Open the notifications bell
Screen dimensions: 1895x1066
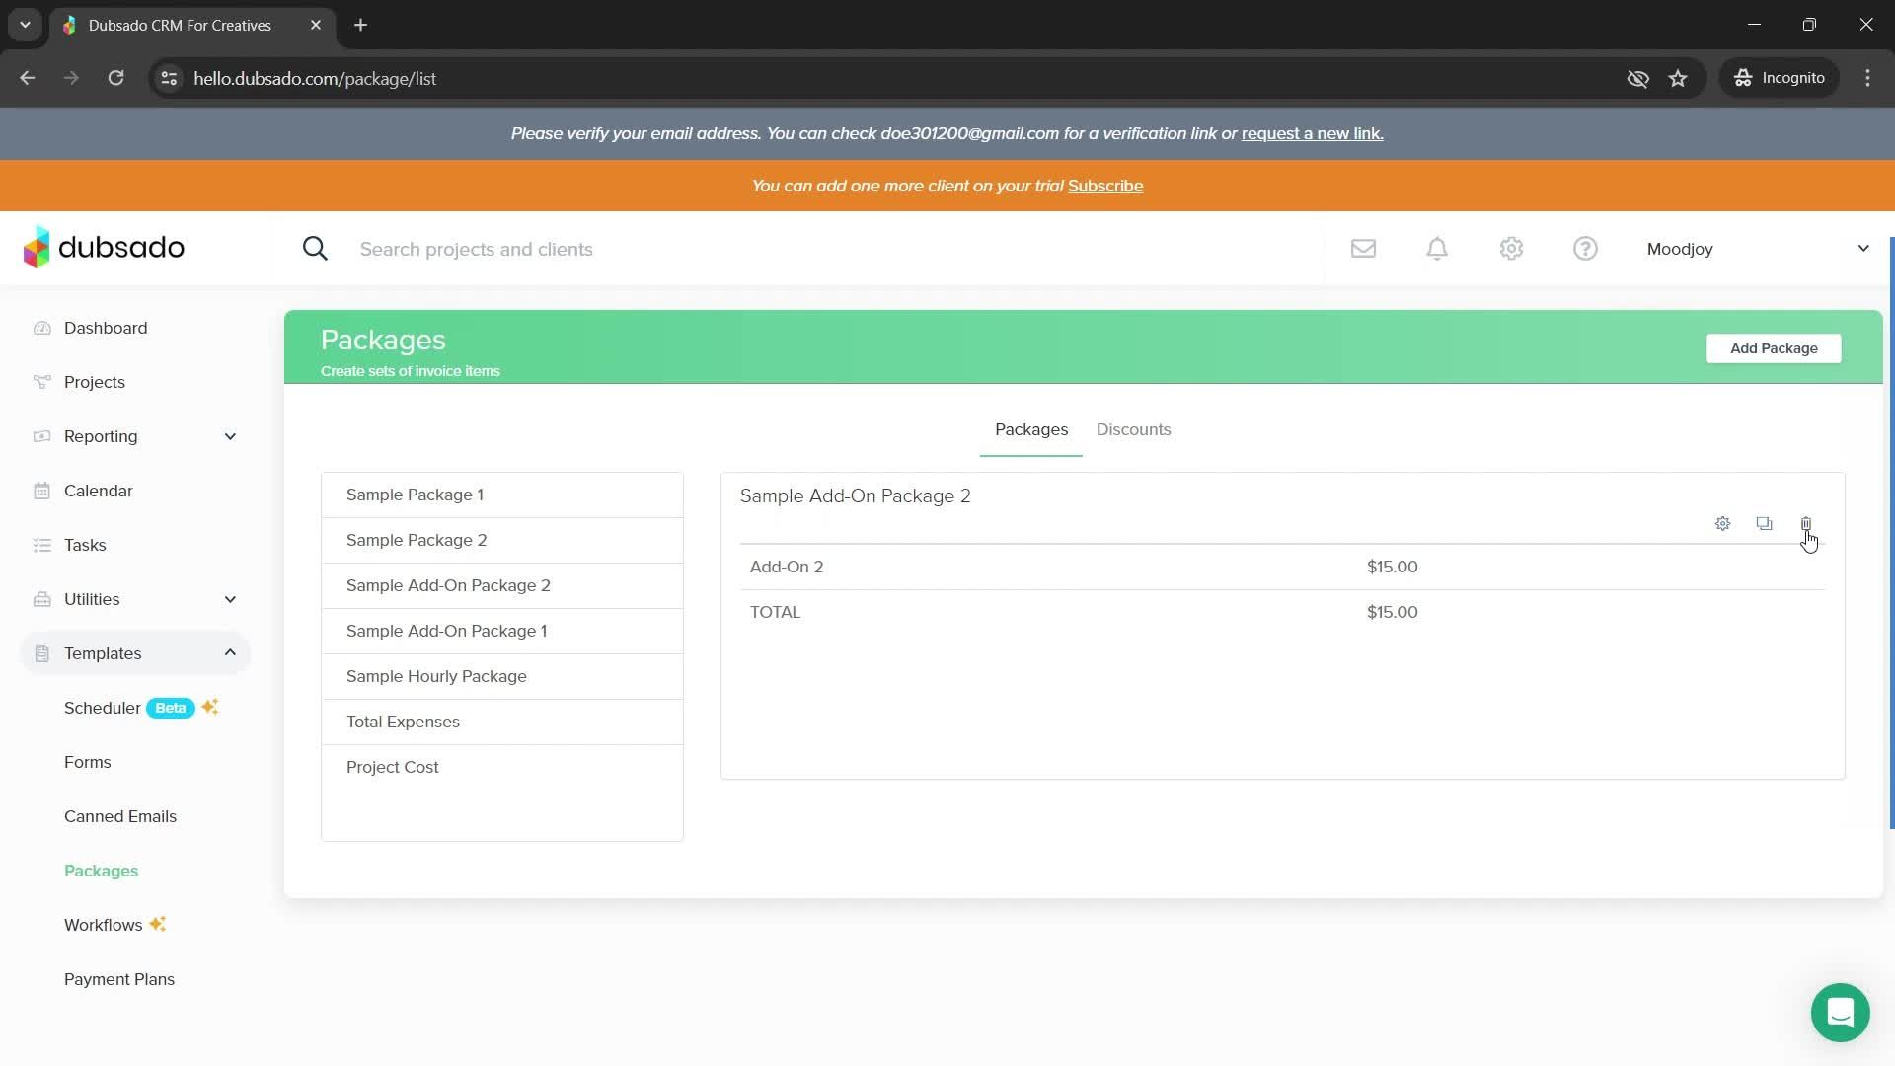1437,249
